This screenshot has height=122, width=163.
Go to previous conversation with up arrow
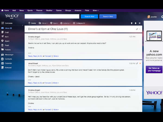tap(131, 23)
